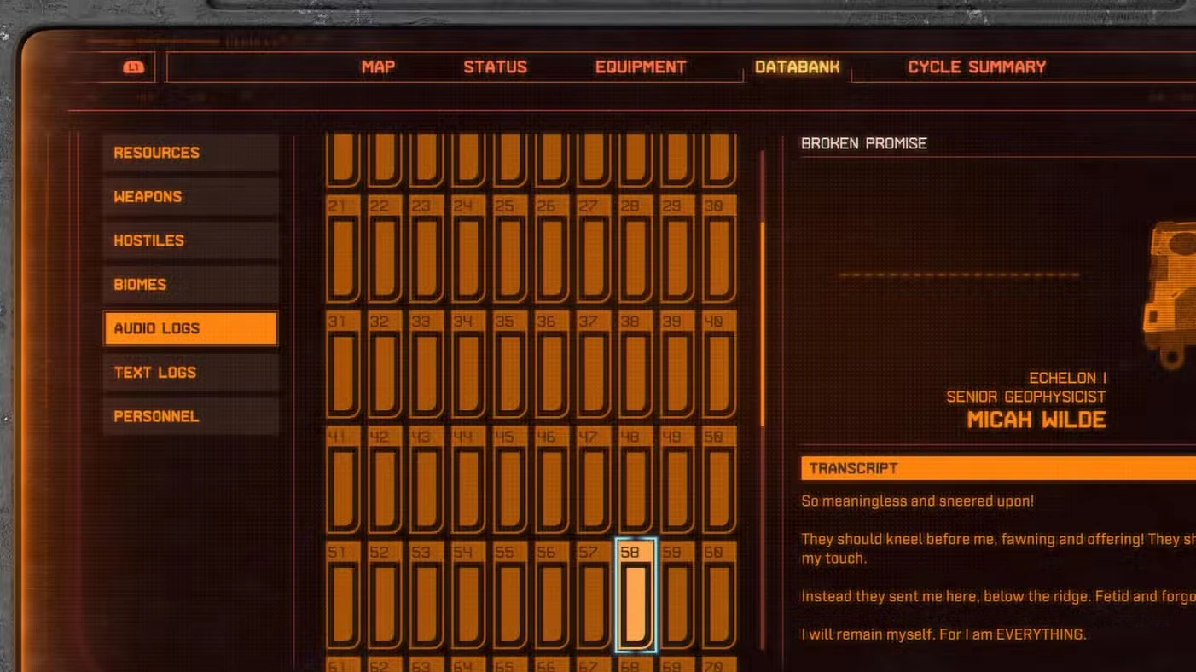Click the TRANSCRIPT header bar
This screenshot has height=672, width=1196.
point(998,468)
